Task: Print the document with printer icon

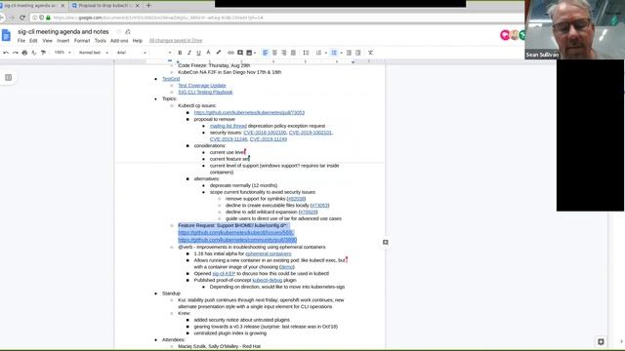Action: click(x=24, y=53)
